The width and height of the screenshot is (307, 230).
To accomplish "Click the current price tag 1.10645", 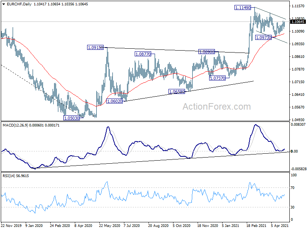I will [298, 22].
